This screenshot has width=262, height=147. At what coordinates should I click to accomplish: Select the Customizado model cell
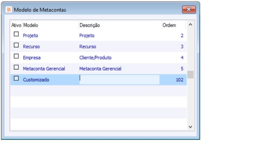pos(36,80)
